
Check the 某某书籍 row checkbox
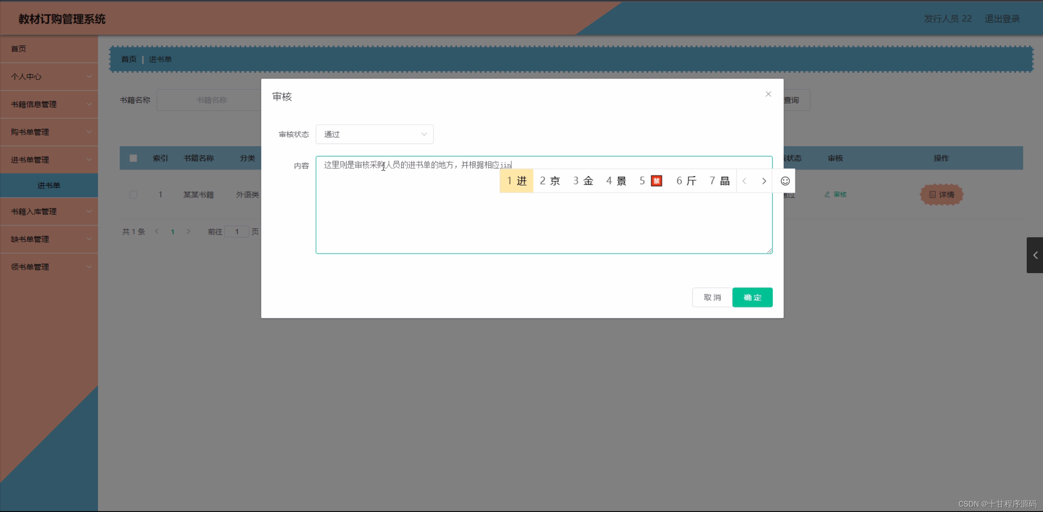point(133,194)
